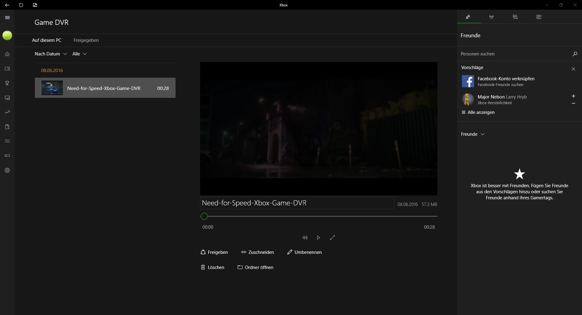Click the Home icon in sidebar

(x=7, y=54)
